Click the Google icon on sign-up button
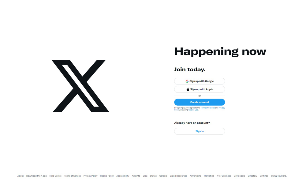The width and height of the screenshot is (306, 180). click(x=187, y=81)
